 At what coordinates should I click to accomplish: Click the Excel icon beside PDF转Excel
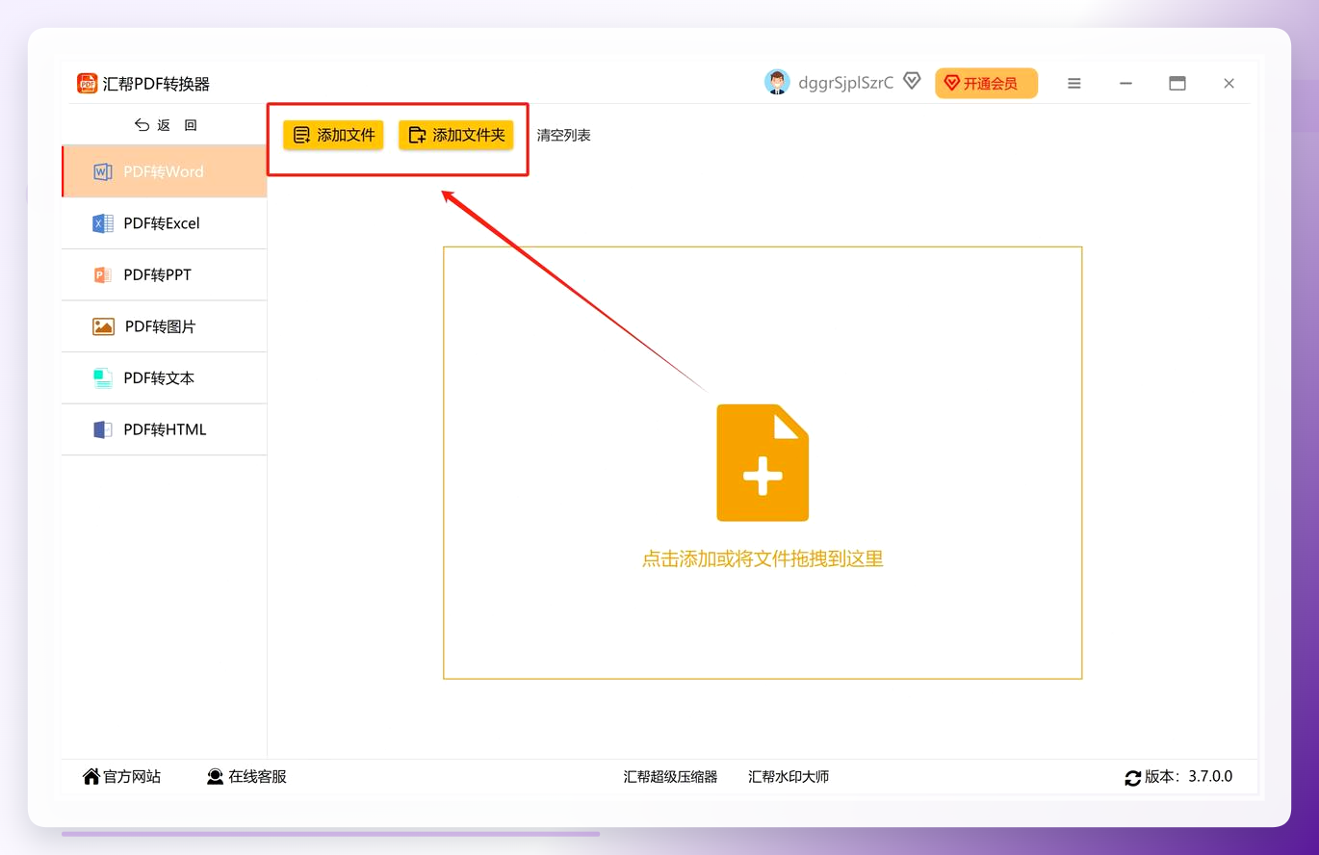(x=102, y=223)
